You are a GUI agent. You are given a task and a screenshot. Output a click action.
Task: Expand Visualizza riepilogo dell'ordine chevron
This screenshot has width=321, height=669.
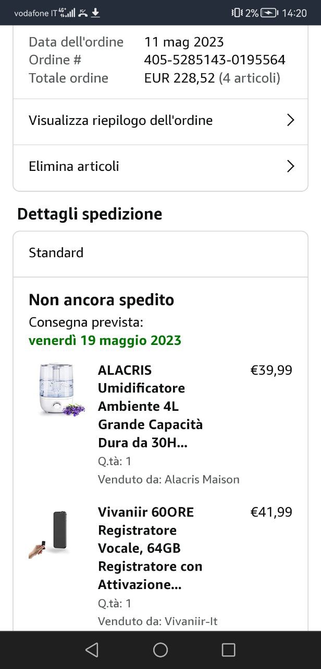(291, 121)
